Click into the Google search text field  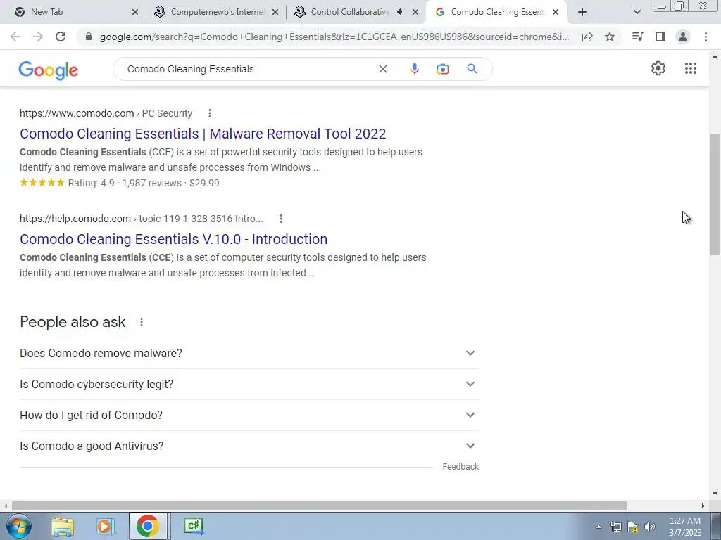pos(249,69)
